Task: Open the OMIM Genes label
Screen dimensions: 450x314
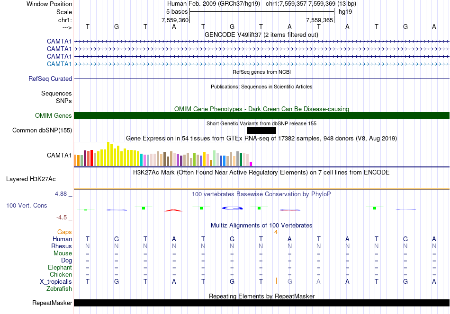Action: (54, 115)
